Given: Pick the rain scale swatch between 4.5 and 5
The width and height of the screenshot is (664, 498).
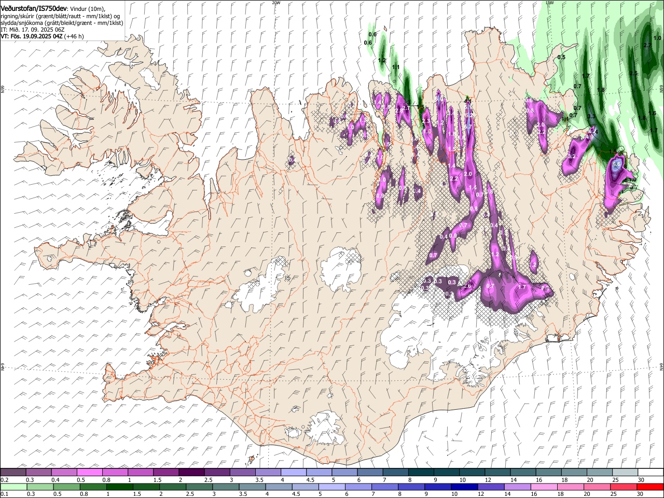Looking at the screenshot, I should point(306,487).
